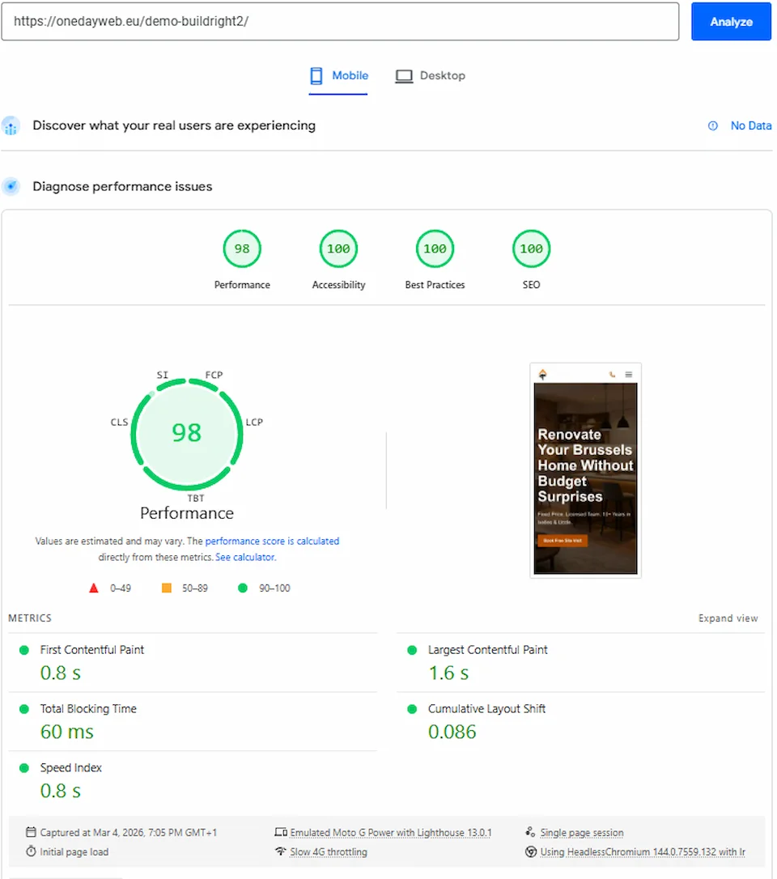777x879 pixels.
Task: Switch to the Desktop tab
Action: click(431, 74)
